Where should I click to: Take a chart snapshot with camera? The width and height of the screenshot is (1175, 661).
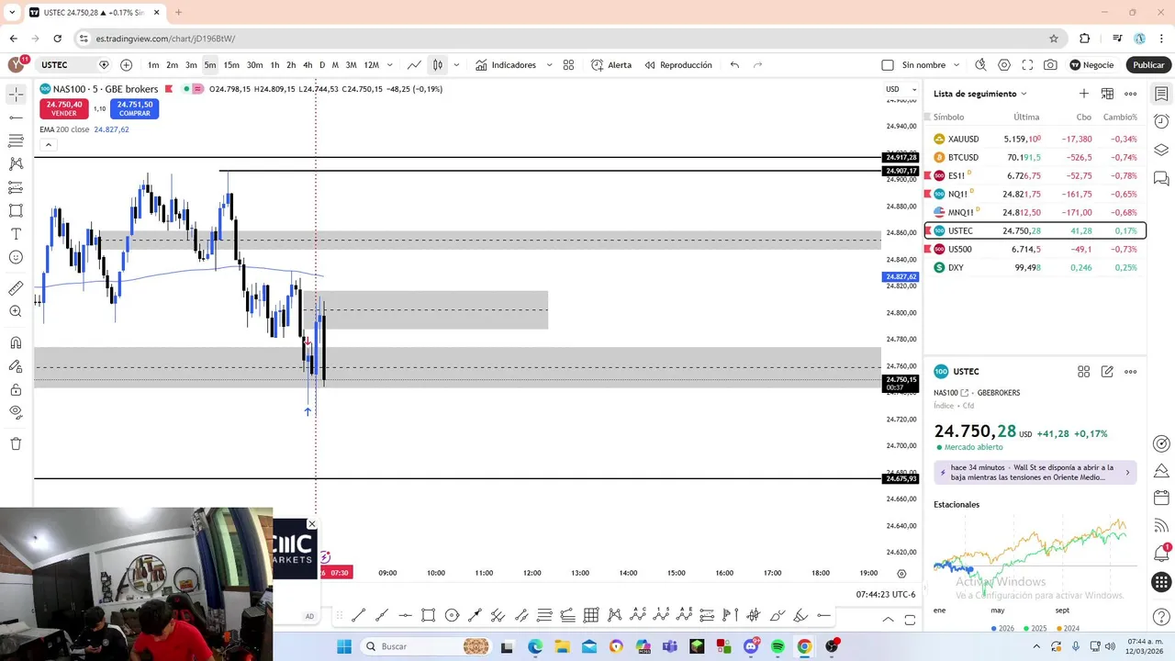(x=1050, y=65)
